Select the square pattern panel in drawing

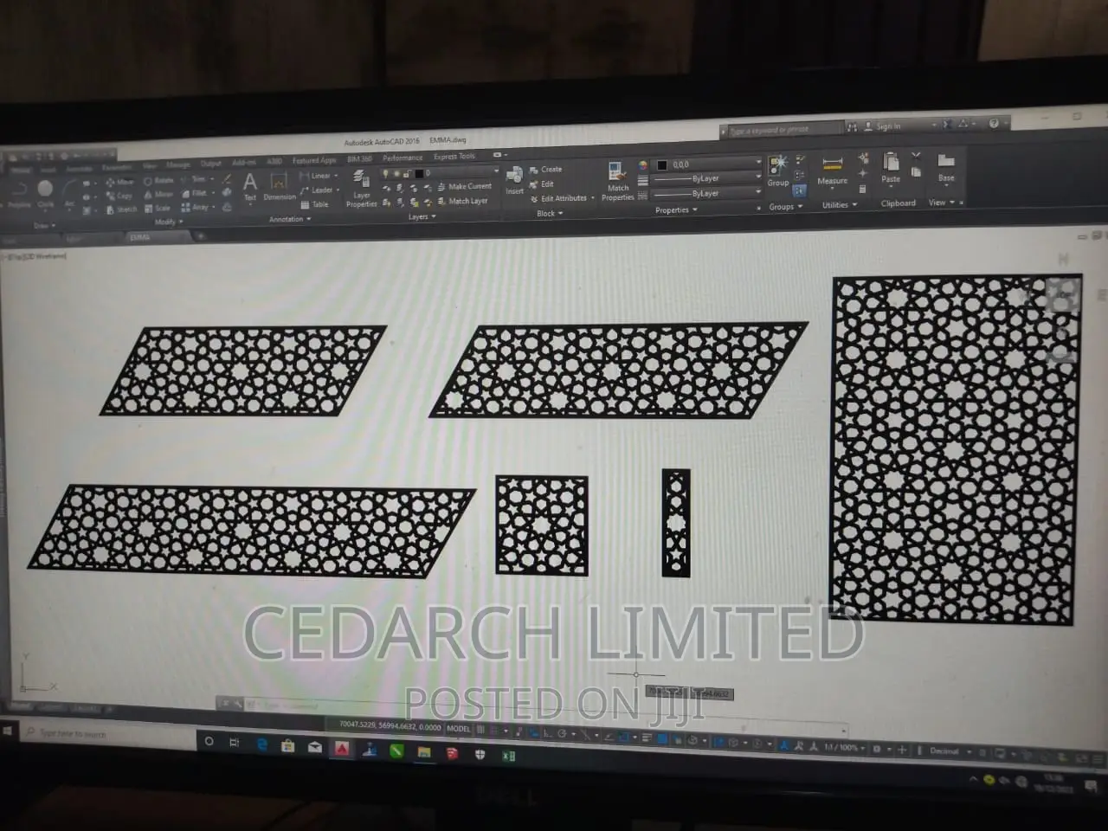pos(542,525)
